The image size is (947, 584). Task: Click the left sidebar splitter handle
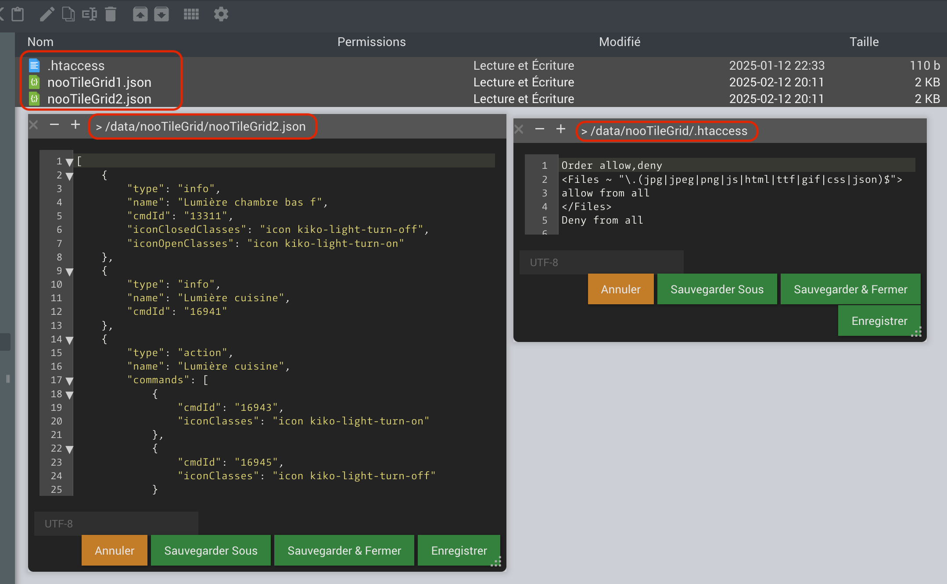(x=8, y=379)
